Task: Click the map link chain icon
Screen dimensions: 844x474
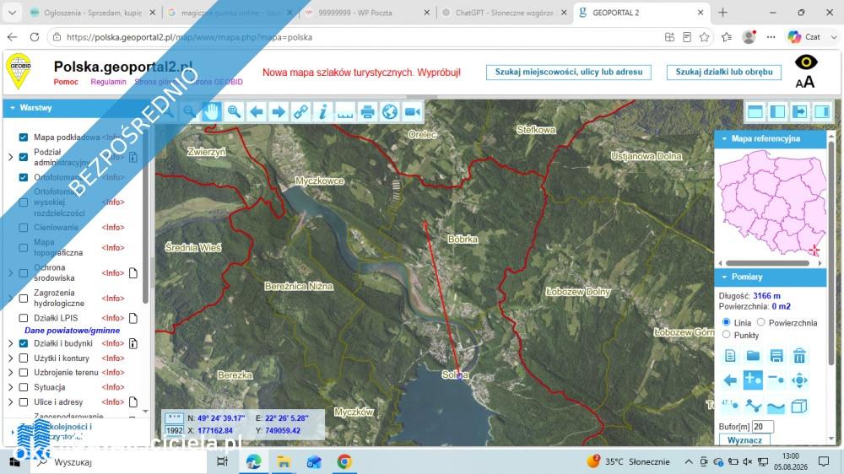Action: 300,112
